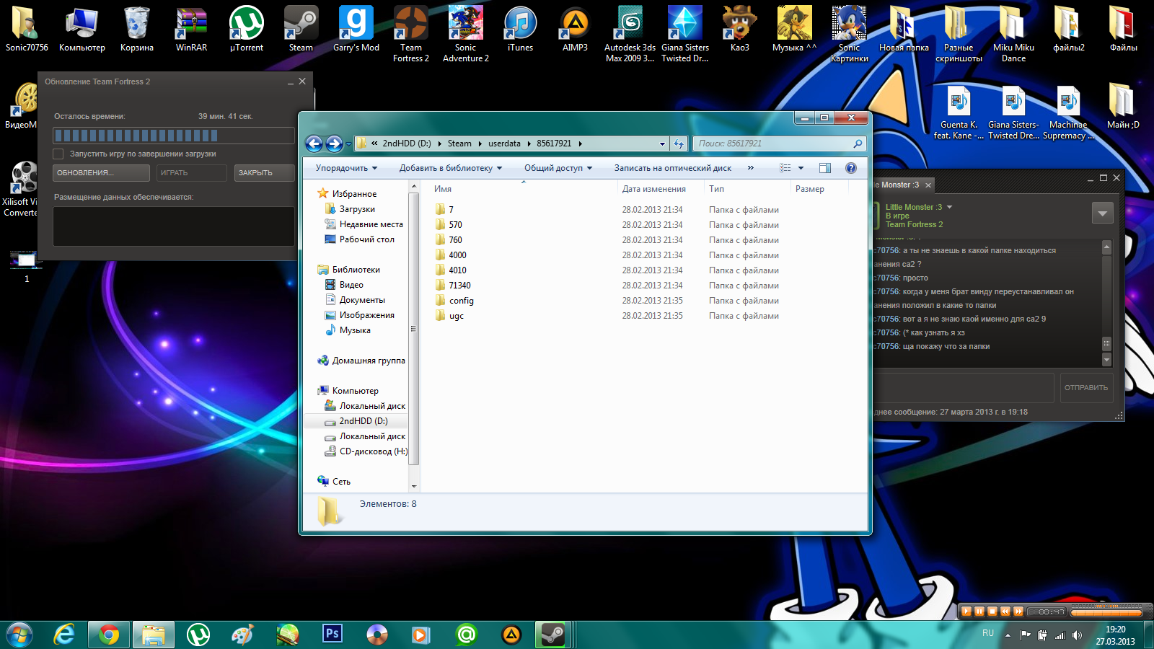The image size is (1154, 649).
Task: Toggle the preview pane icon in toolbar
Action: [x=825, y=168]
